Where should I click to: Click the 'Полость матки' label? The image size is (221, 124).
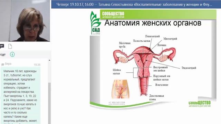(x=142, y=41)
